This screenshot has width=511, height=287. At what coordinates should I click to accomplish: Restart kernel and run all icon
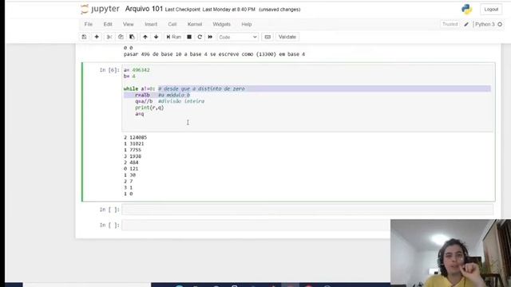point(210,37)
